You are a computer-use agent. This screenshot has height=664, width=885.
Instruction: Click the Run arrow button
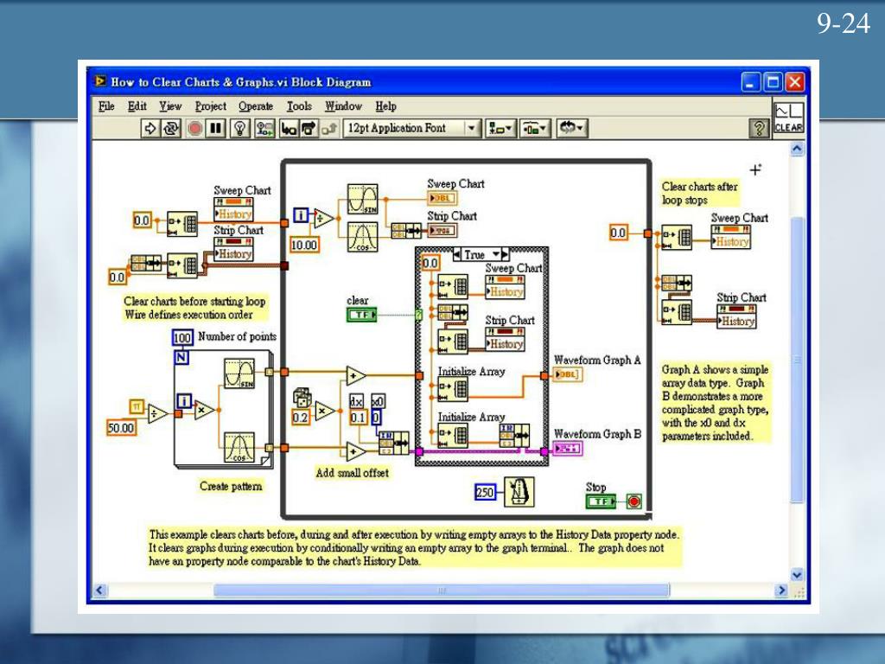click(x=150, y=129)
